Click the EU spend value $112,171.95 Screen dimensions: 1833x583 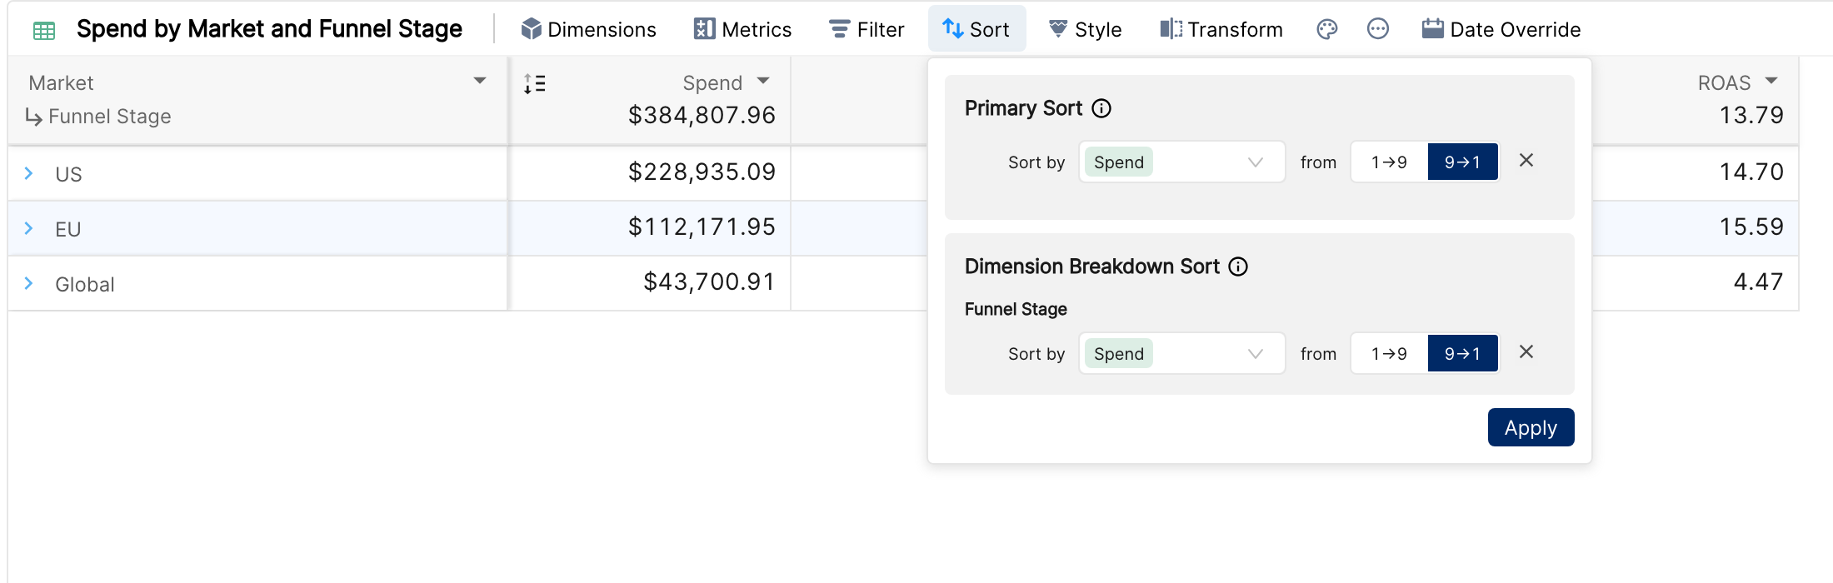[702, 227]
